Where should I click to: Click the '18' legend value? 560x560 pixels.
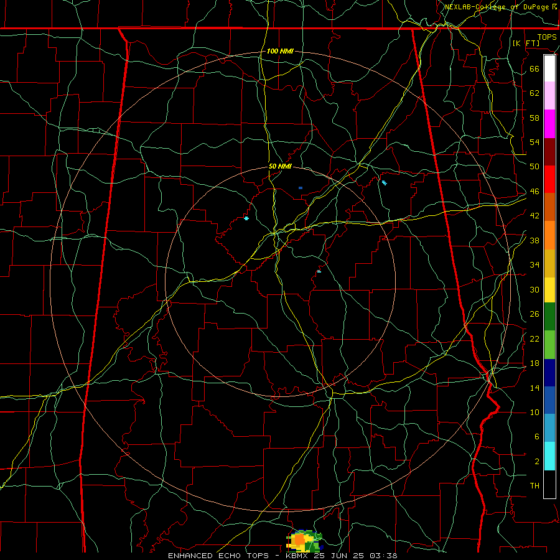tap(534, 363)
